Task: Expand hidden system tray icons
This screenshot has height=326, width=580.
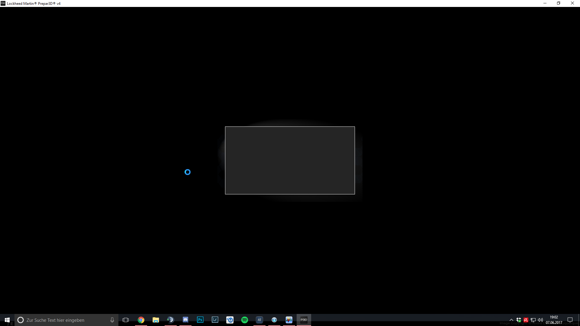Action: click(511, 320)
